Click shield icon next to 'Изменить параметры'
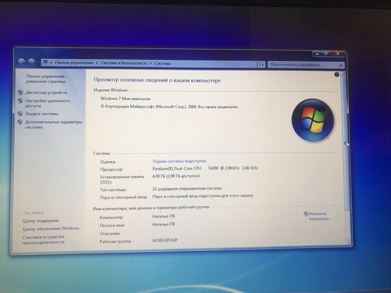The image size is (391, 293). pyautogui.click(x=306, y=214)
